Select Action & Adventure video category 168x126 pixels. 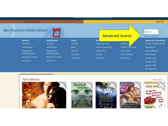click(x=103, y=47)
